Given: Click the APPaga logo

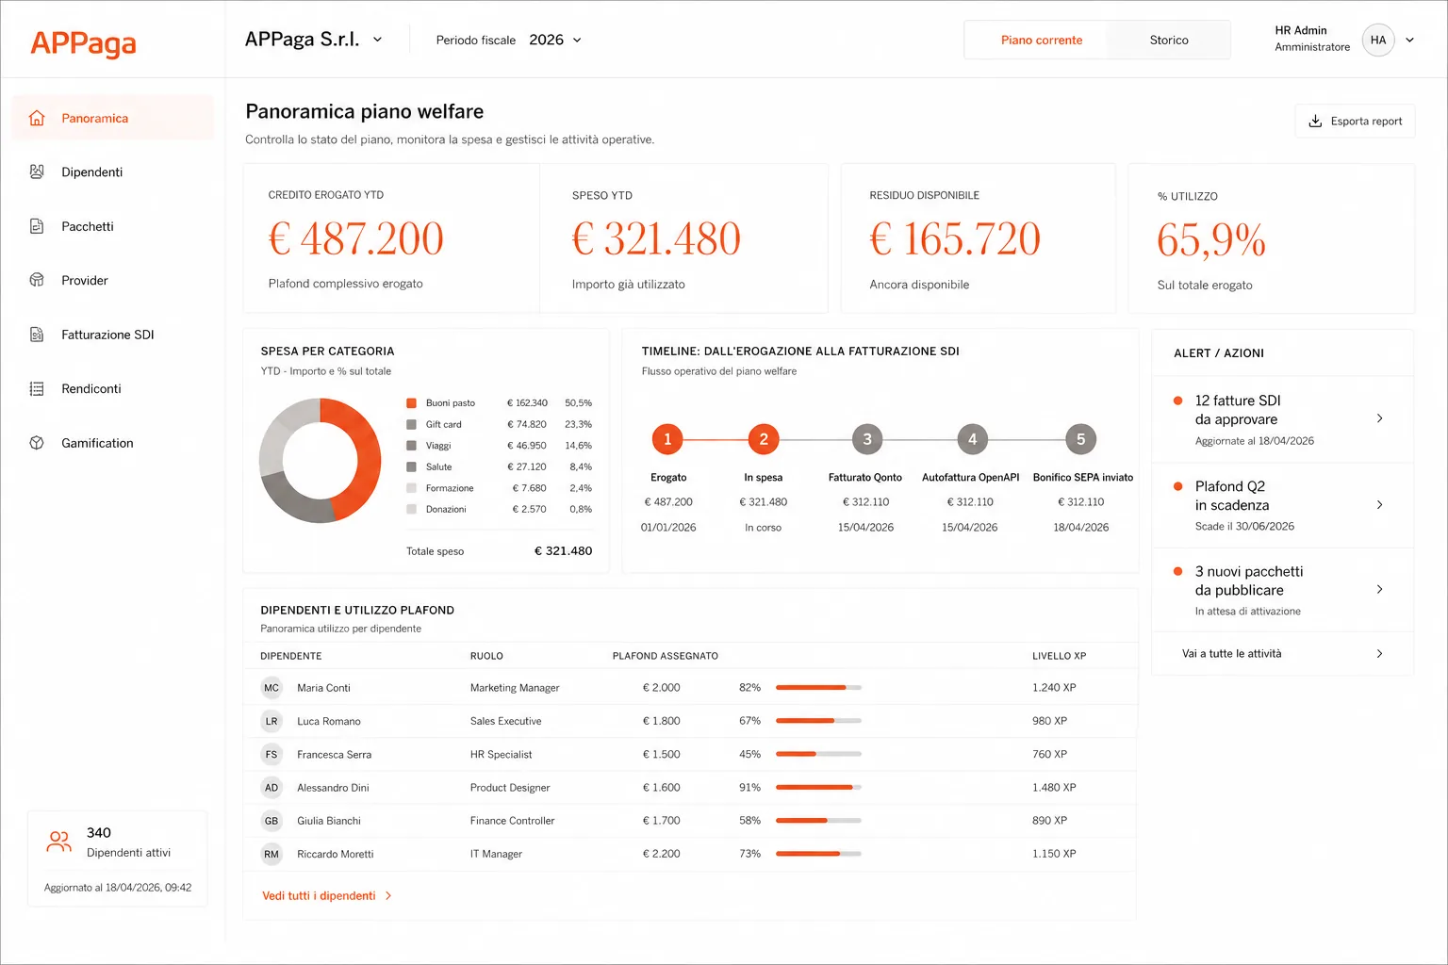Looking at the screenshot, I should 83,43.
